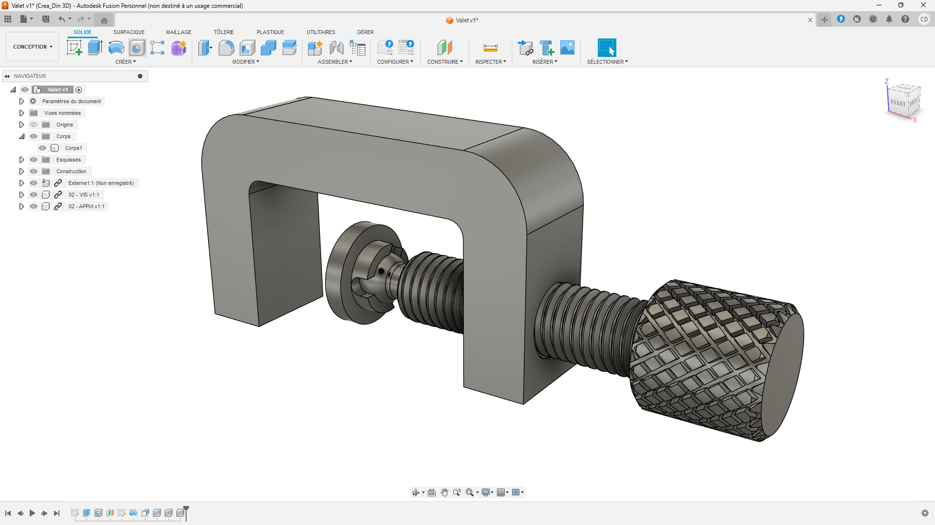935x525 pixels.
Task: Select the Create Sketch tool
Action: pyautogui.click(x=74, y=48)
